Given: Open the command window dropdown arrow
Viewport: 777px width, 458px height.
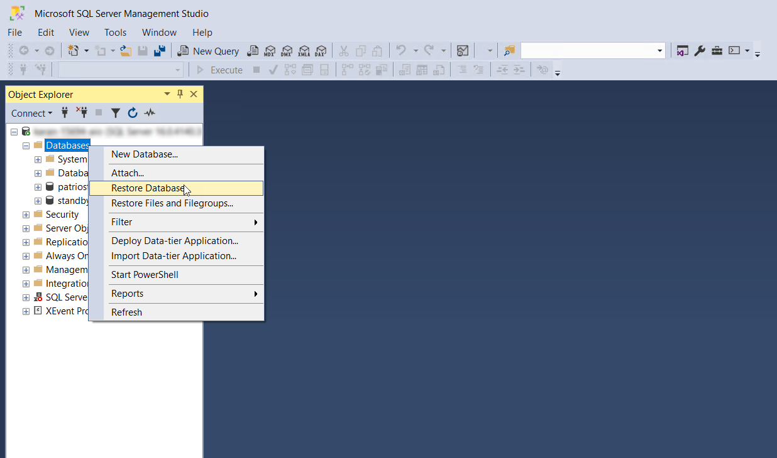Looking at the screenshot, I should [747, 51].
